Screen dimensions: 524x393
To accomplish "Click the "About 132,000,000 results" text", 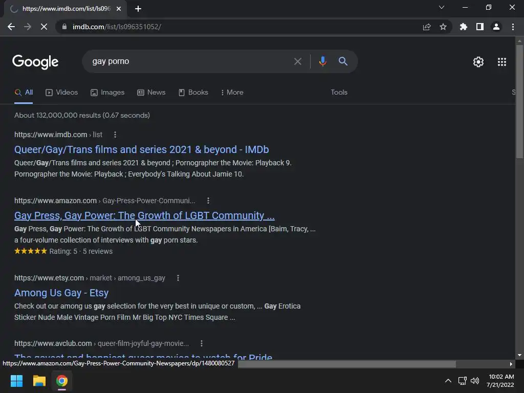I will tap(82, 115).
